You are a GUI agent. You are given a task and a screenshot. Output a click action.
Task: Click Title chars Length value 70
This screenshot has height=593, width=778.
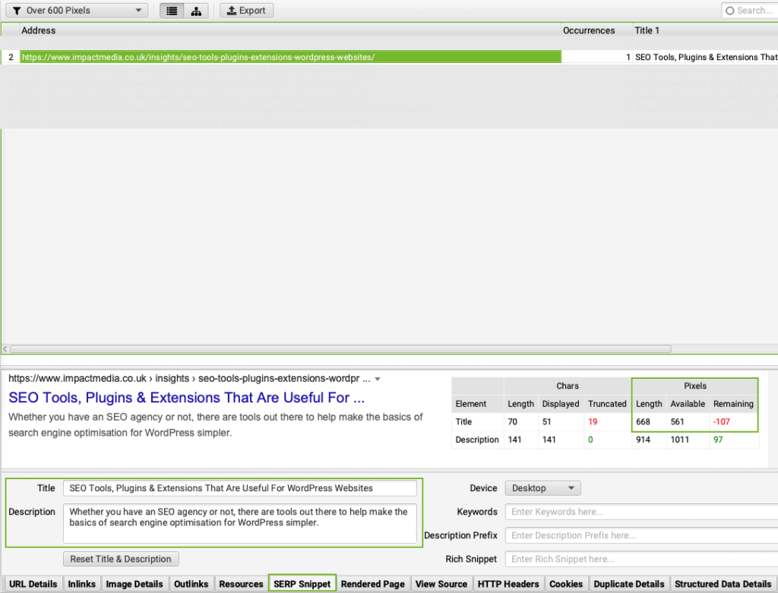tap(513, 422)
